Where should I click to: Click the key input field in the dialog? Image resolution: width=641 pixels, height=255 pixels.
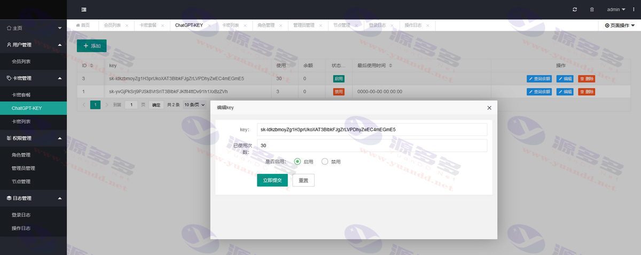coord(372,130)
